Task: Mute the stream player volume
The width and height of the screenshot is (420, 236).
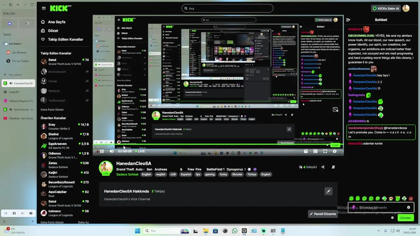Action: point(112,151)
